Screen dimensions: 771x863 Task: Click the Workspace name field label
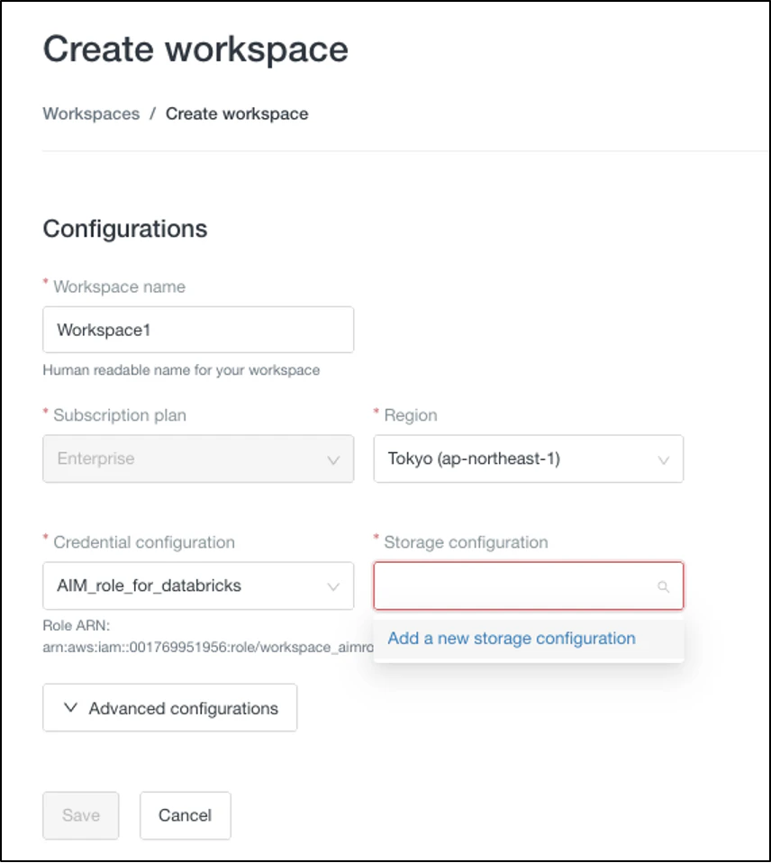pyautogui.click(x=119, y=286)
